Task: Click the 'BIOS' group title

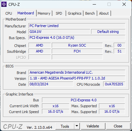Action: pyautogui.click(x=9, y=66)
